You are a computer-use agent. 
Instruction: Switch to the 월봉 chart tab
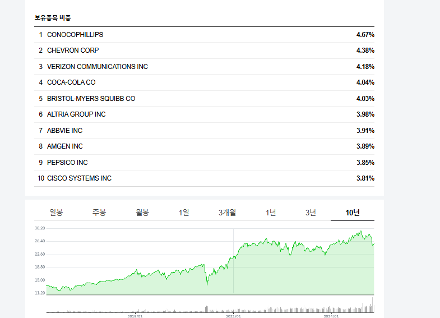[142, 213]
